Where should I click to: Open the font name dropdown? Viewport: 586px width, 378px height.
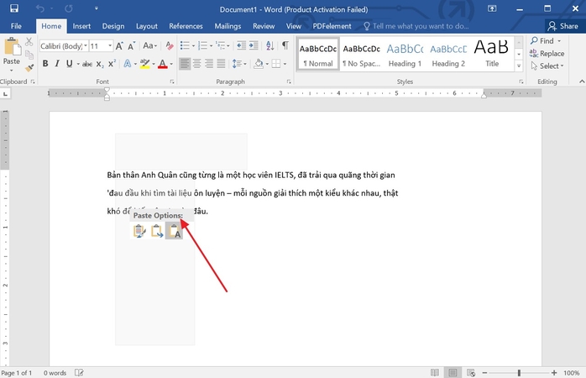click(x=86, y=46)
